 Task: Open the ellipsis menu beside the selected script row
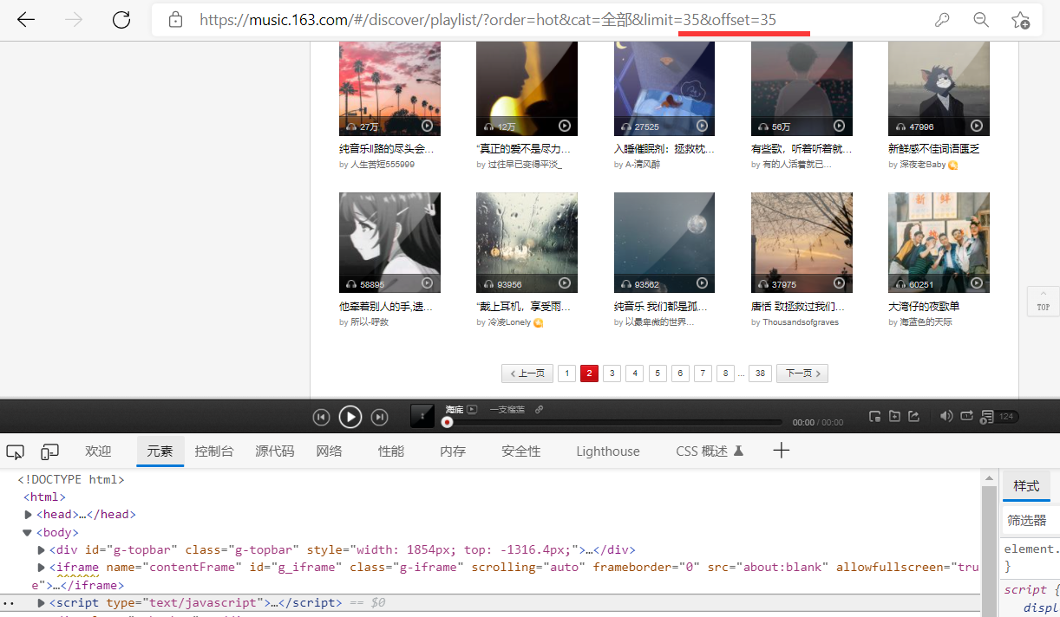click(8, 603)
